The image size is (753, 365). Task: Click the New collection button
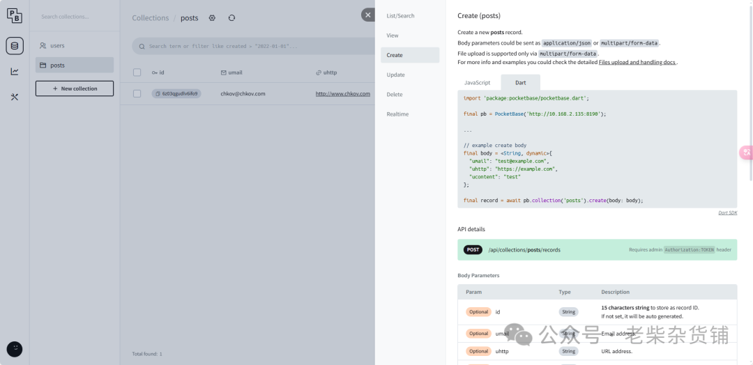[75, 88]
